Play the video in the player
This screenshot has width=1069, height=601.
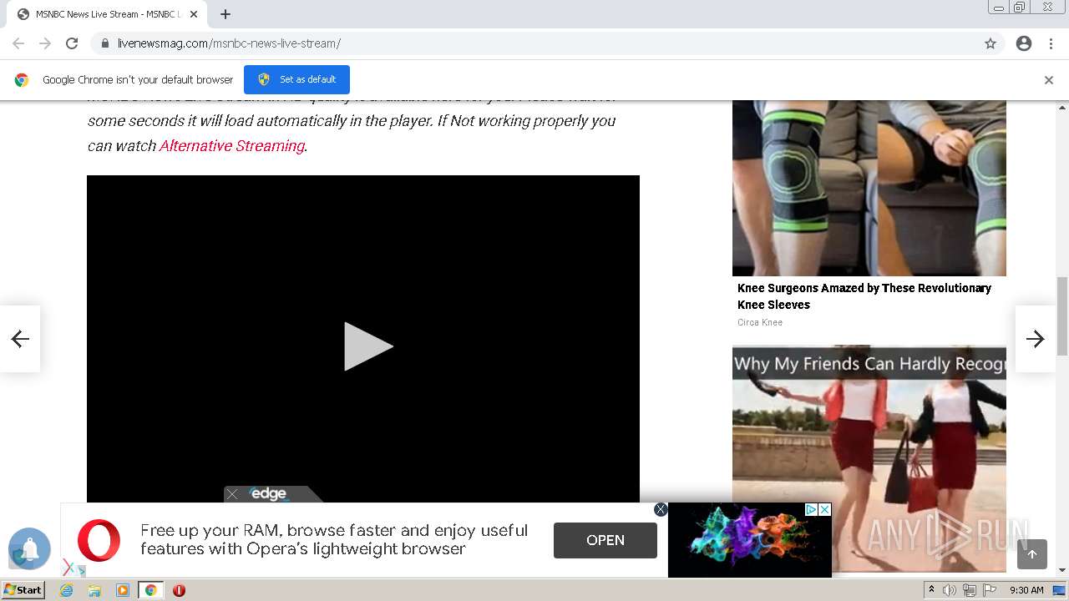click(367, 346)
